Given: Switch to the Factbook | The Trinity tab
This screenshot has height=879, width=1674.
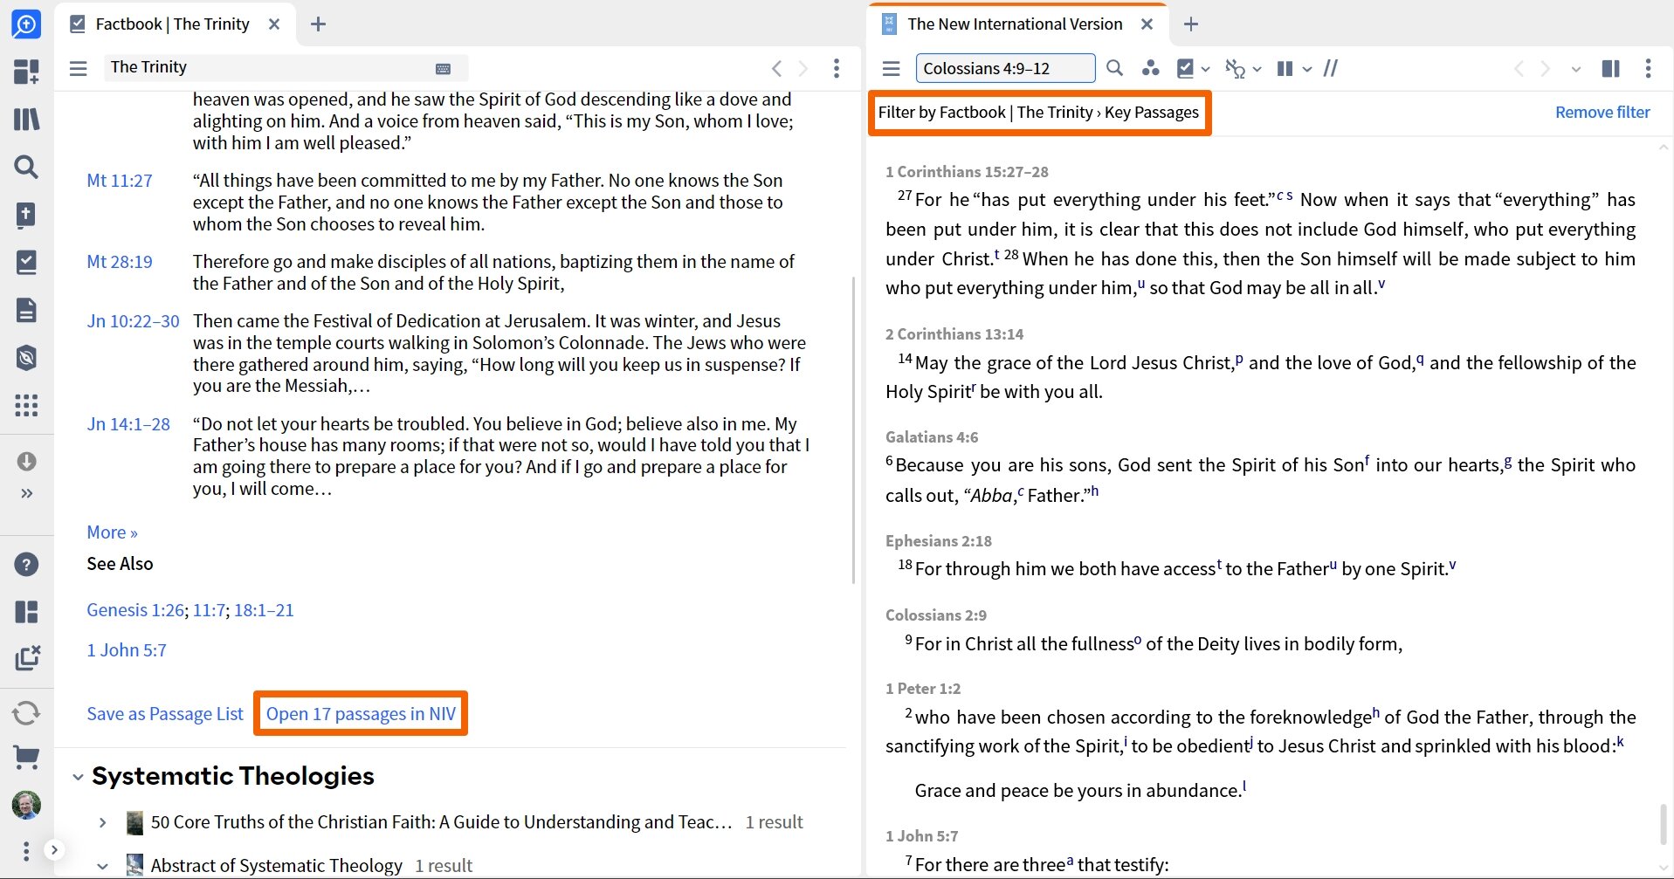Looking at the screenshot, I should click(x=172, y=24).
